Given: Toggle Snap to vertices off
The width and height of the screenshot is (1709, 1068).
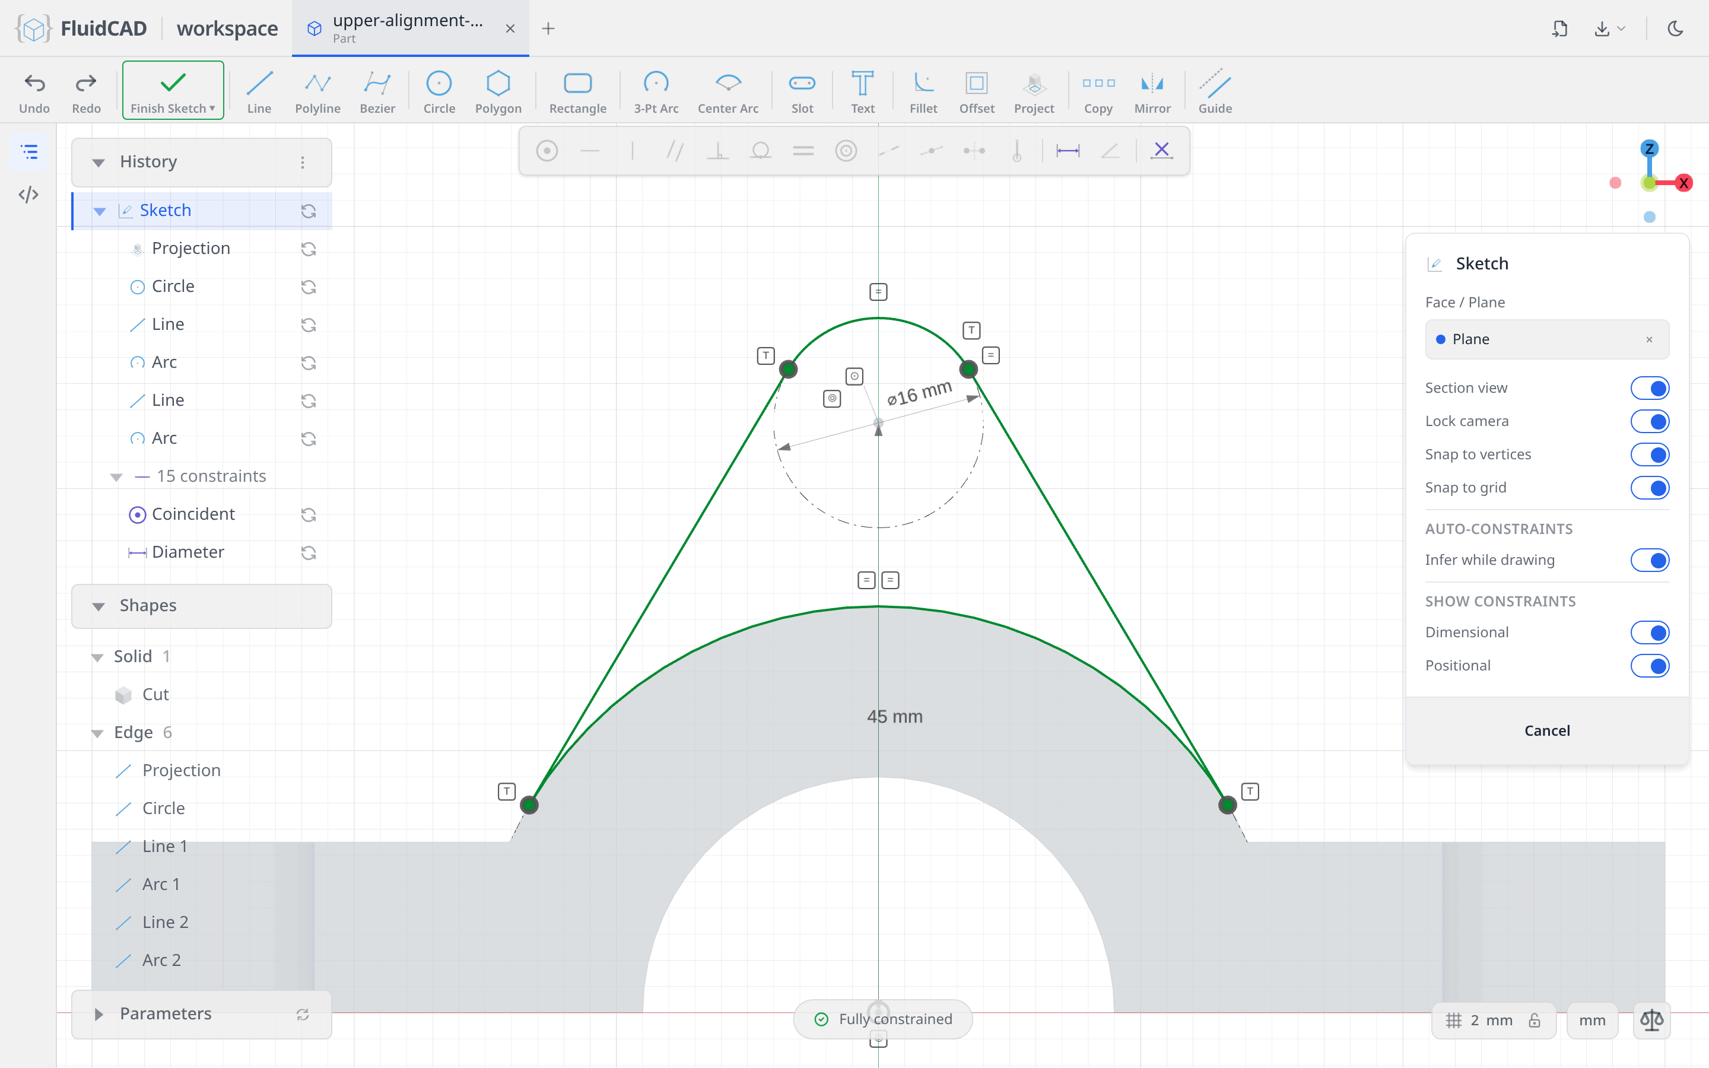Looking at the screenshot, I should tap(1650, 454).
